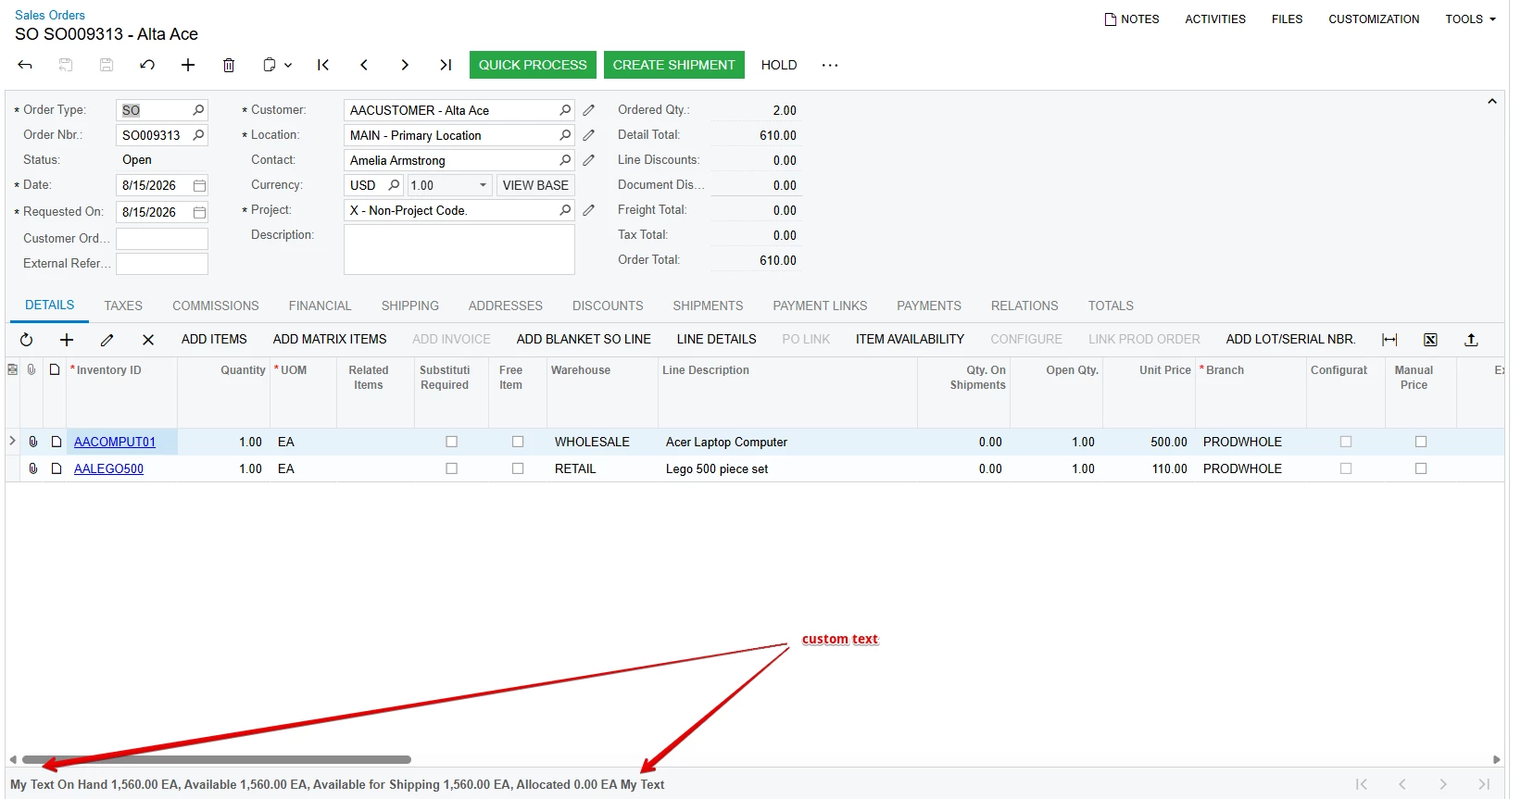Toggle Manual Price for AACOMPUT01
1521x799 pixels.
coord(1421,442)
